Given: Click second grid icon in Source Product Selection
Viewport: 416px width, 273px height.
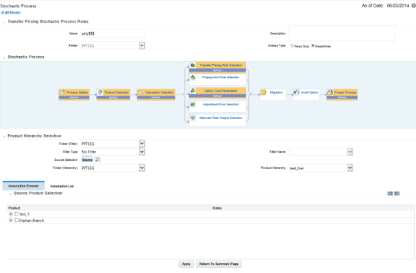Looking at the screenshot, I should (397, 194).
